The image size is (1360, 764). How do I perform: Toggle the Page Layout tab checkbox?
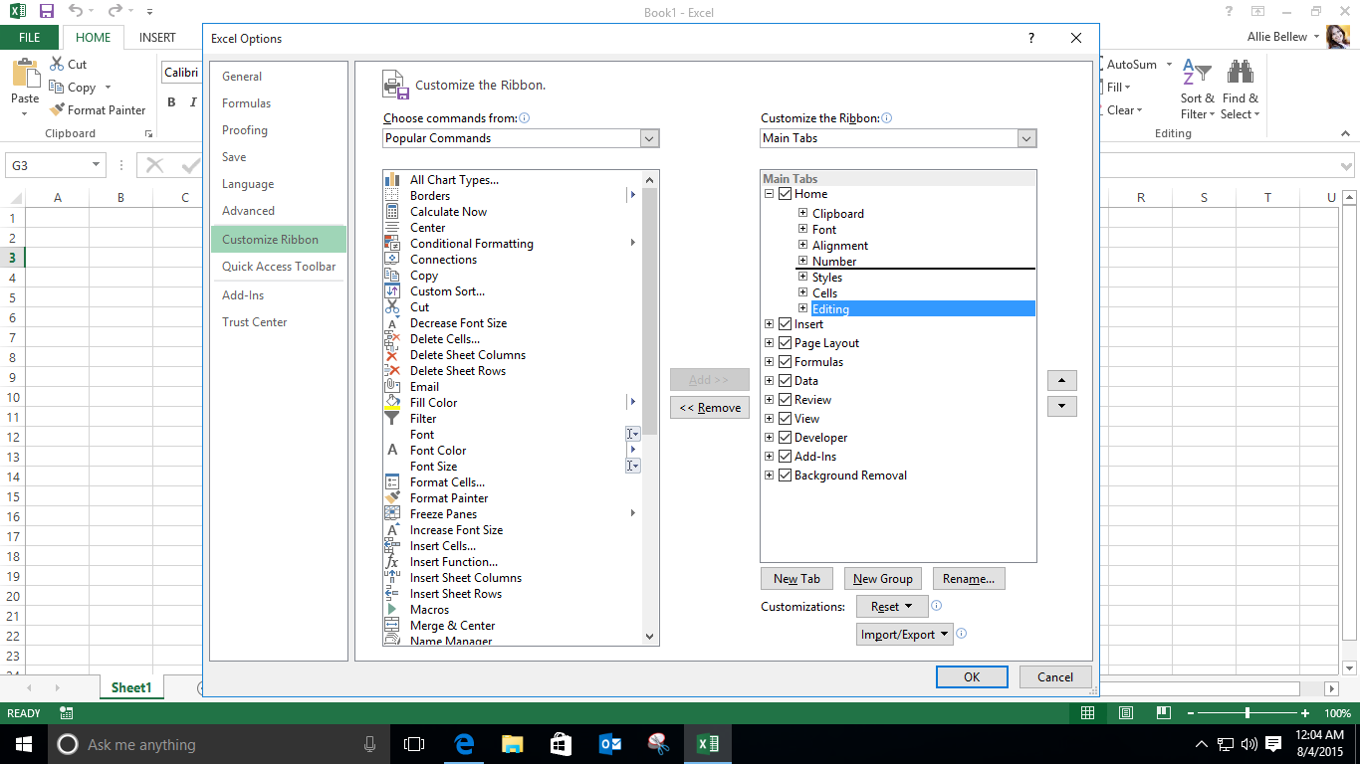click(x=786, y=343)
